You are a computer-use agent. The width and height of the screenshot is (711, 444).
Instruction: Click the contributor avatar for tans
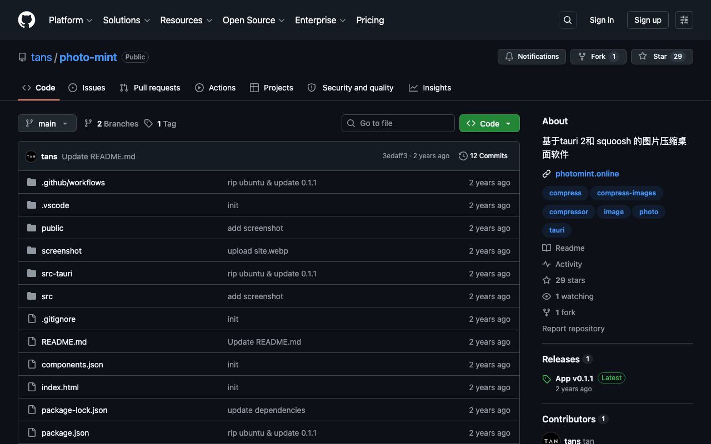(x=551, y=438)
